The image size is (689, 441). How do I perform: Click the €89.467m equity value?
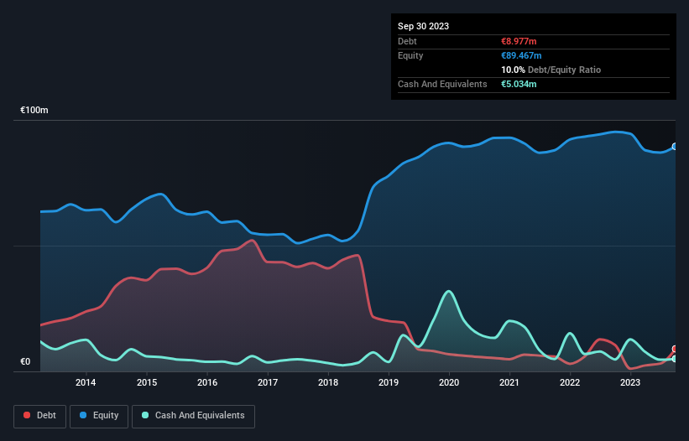click(521, 55)
